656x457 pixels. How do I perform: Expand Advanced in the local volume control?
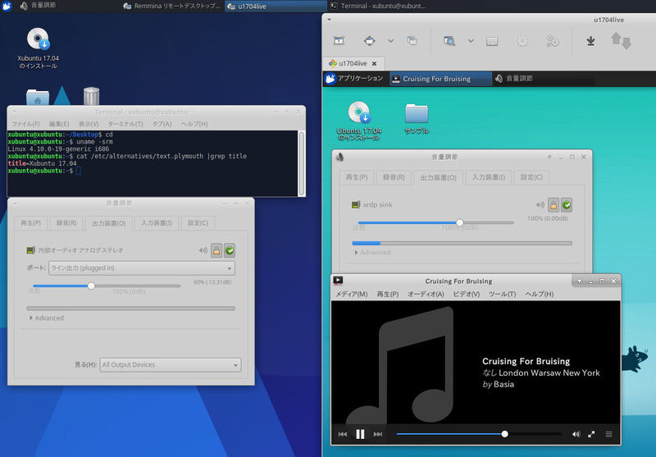[x=46, y=318]
